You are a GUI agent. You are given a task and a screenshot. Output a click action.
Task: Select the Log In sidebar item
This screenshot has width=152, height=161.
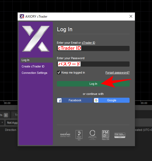tap(37, 60)
